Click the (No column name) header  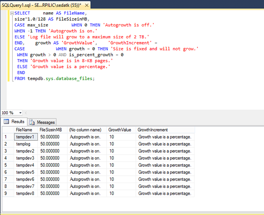coord(87,130)
